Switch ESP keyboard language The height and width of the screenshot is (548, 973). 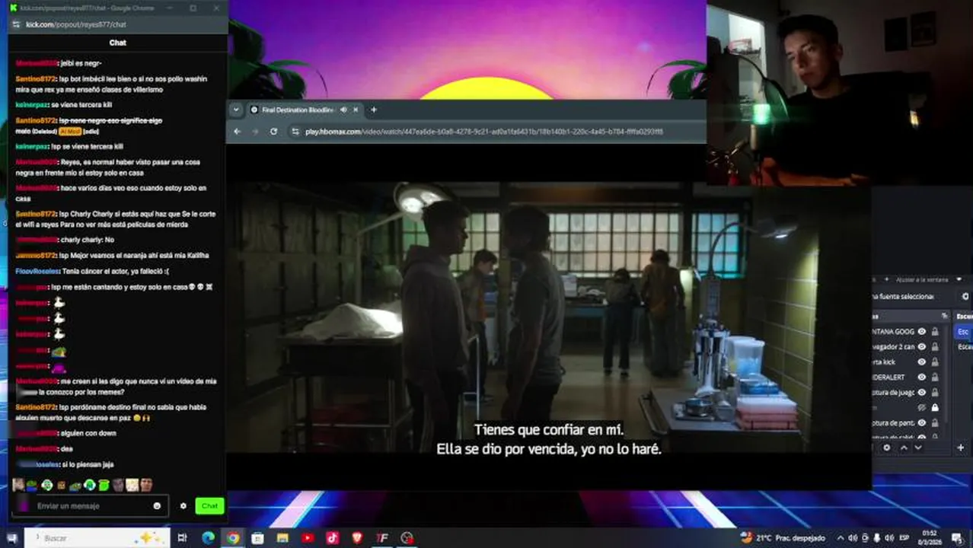(x=906, y=538)
